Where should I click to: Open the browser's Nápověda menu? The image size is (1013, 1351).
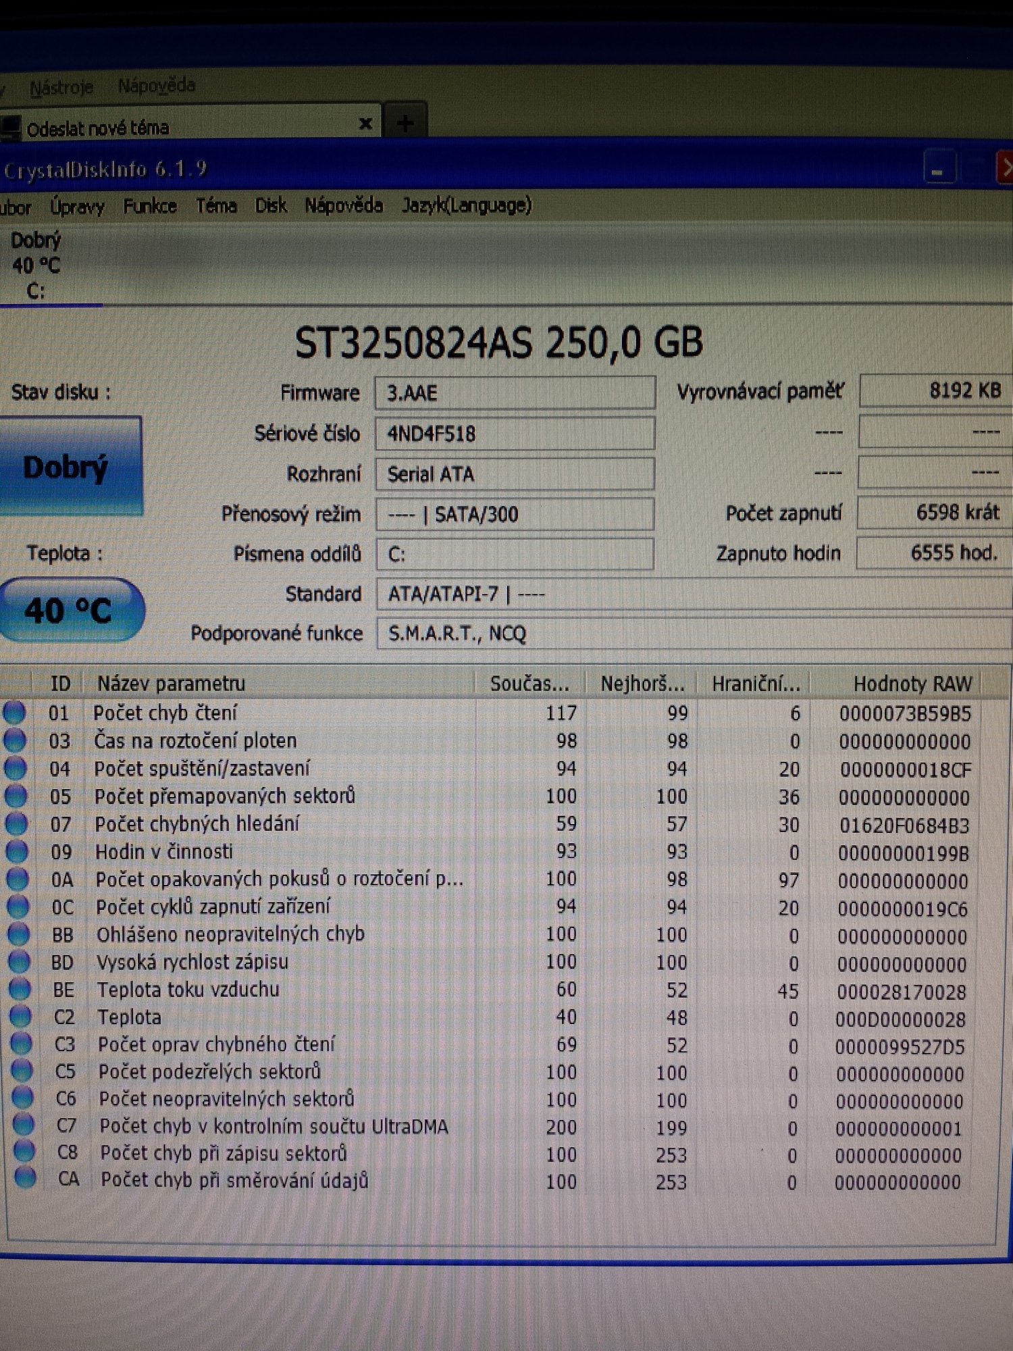(157, 86)
